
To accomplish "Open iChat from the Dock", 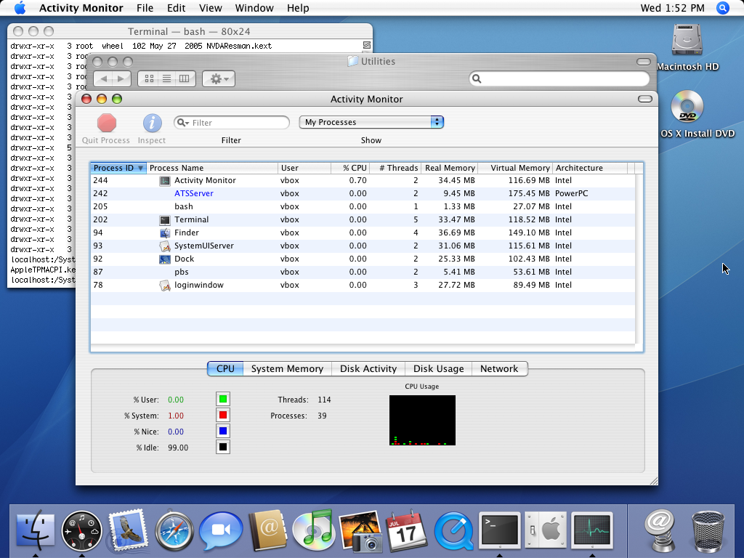I will coord(221,530).
